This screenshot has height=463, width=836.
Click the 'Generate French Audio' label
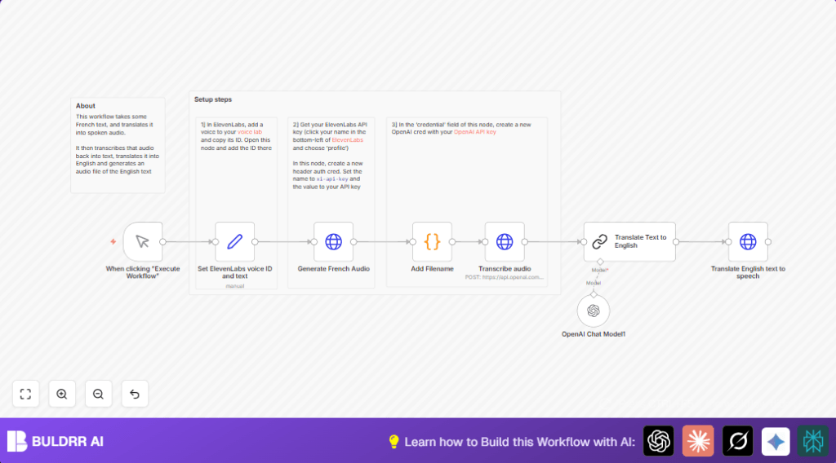333,269
